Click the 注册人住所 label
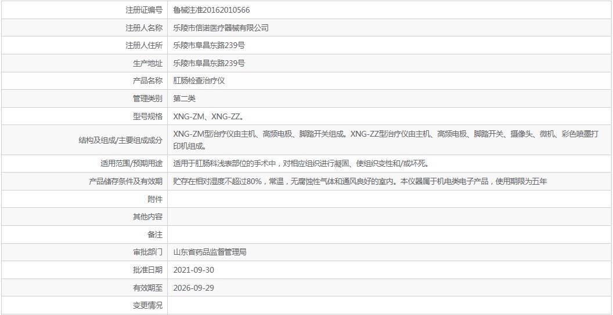The width and height of the screenshot is (613, 315). [144, 45]
